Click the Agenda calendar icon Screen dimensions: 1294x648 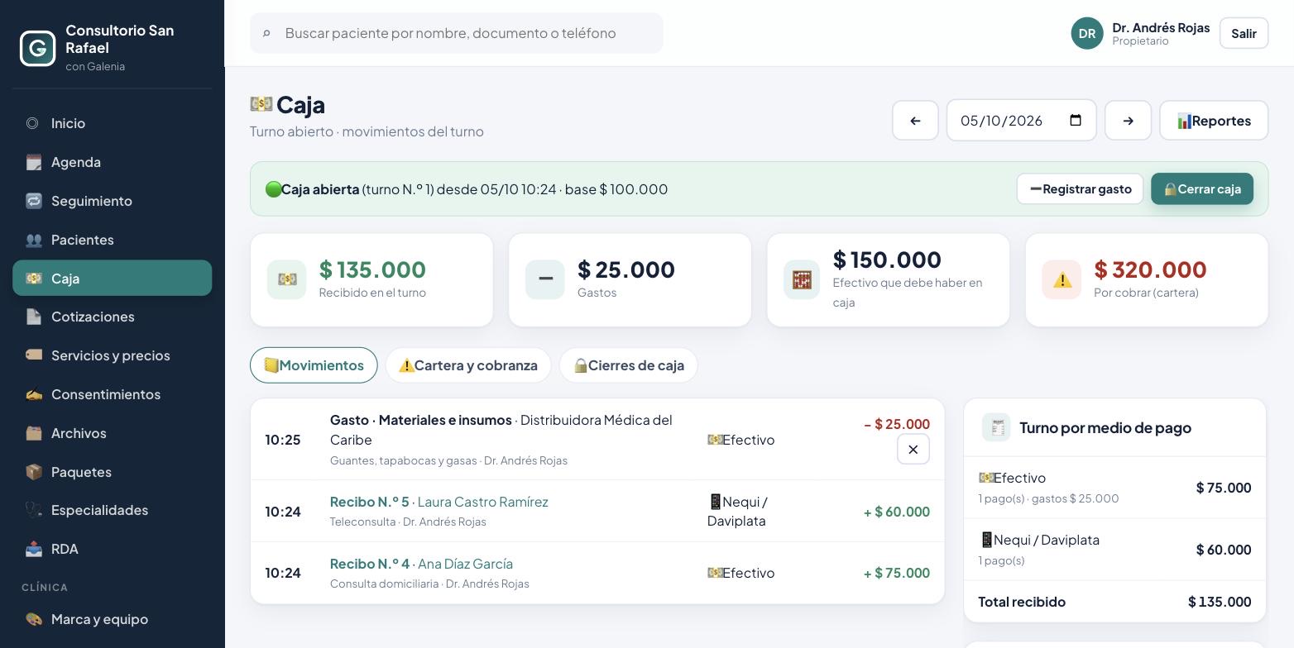click(x=33, y=162)
